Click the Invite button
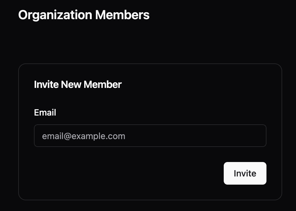Screen dimensions: 296x211 click(x=245, y=173)
